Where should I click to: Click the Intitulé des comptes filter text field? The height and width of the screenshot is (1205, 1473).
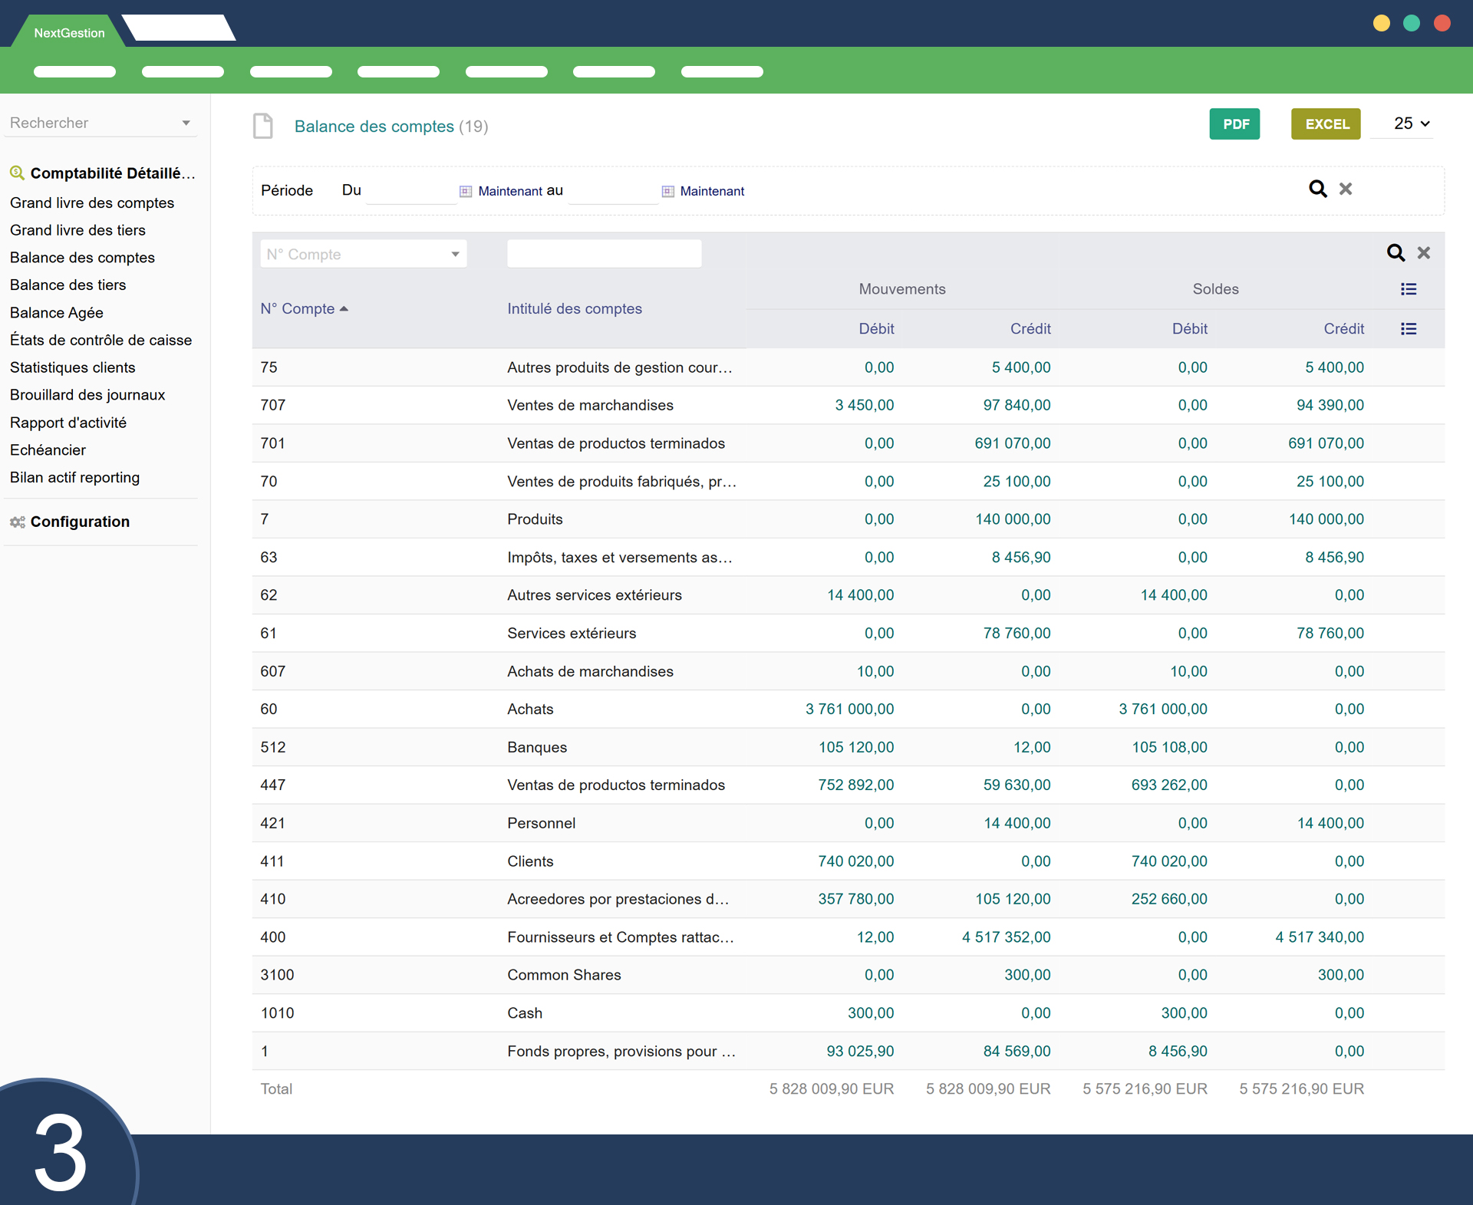(604, 254)
